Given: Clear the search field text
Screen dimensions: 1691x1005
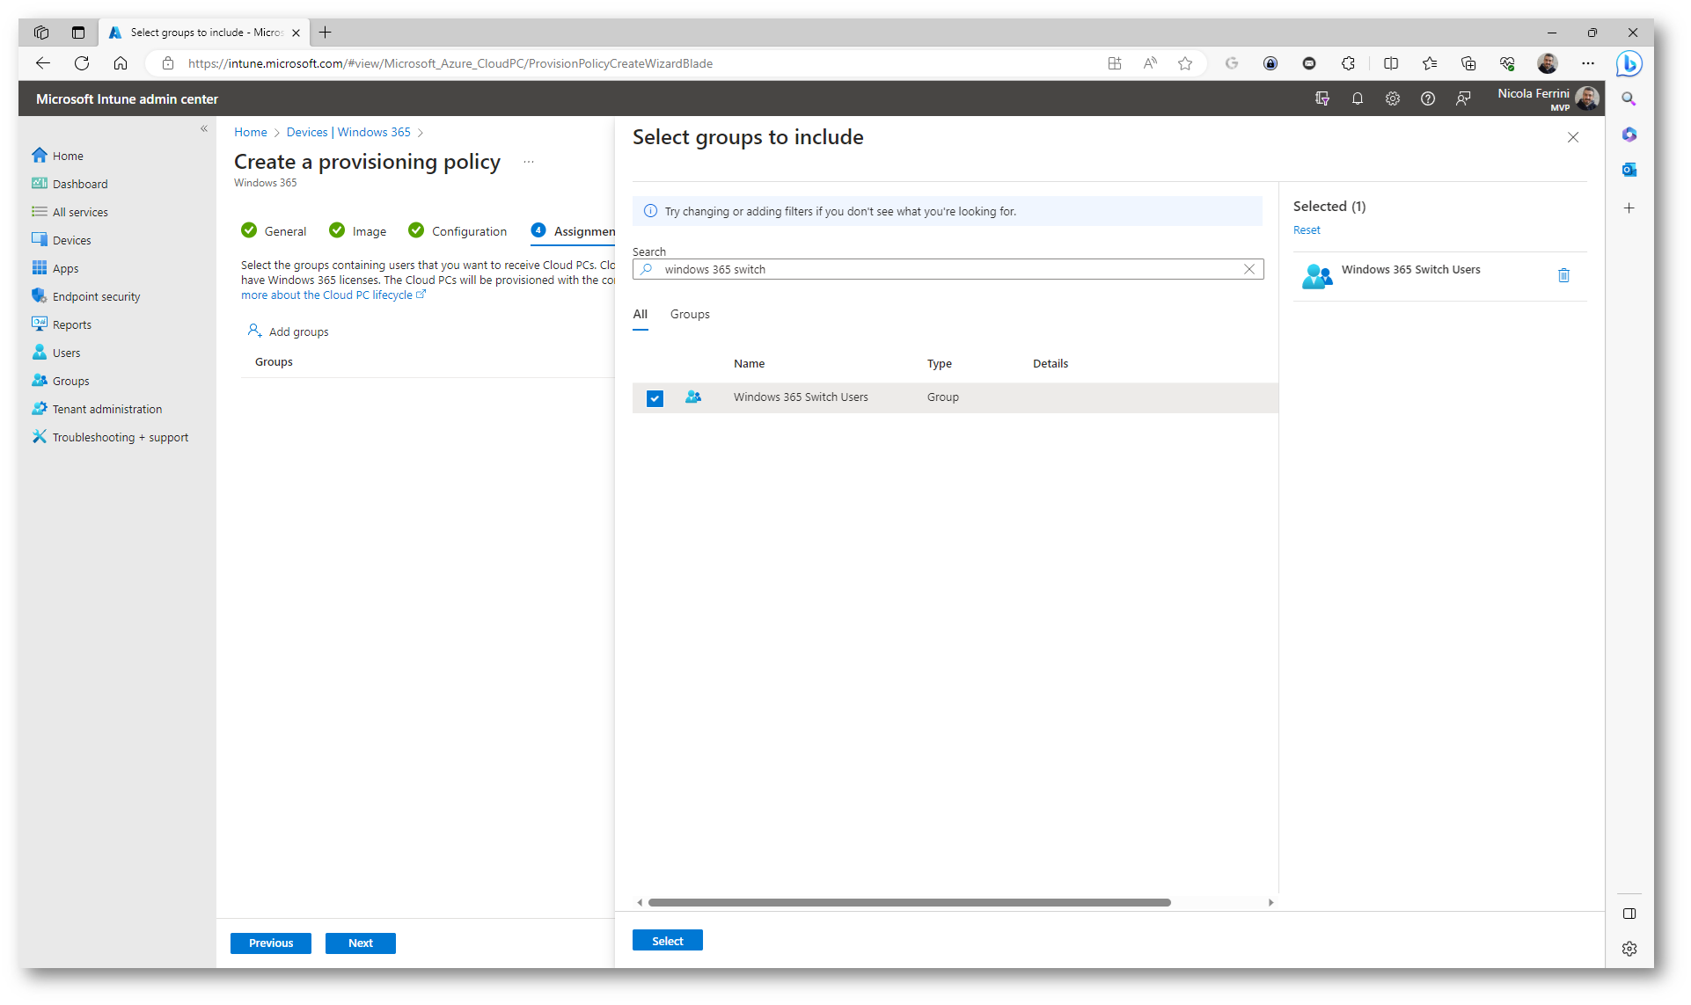Looking at the screenshot, I should point(1248,269).
